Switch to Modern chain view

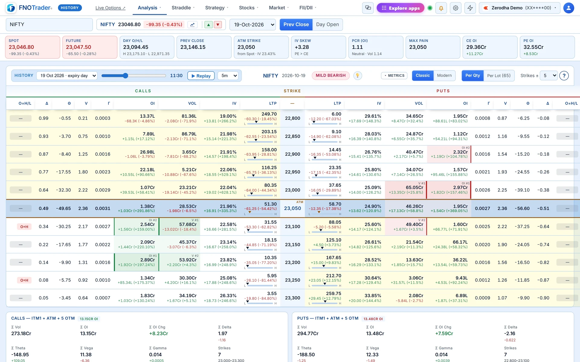[444, 75]
